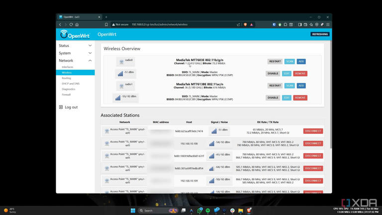382x215 pixels.
Task: Open File Explorer from the taskbar
Action: click(x=241, y=211)
